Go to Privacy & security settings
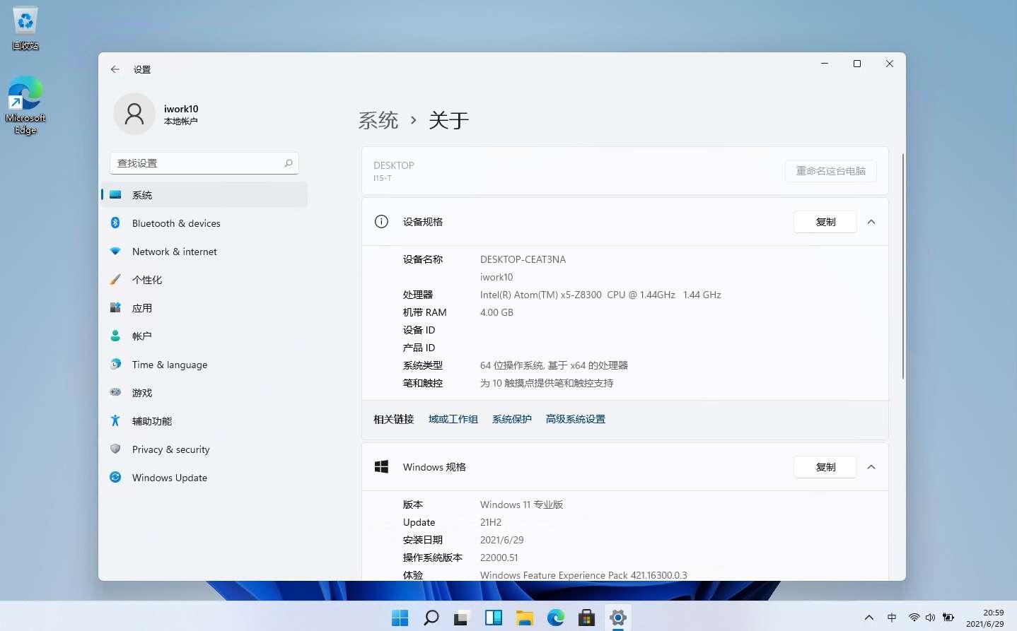 pyautogui.click(x=170, y=449)
